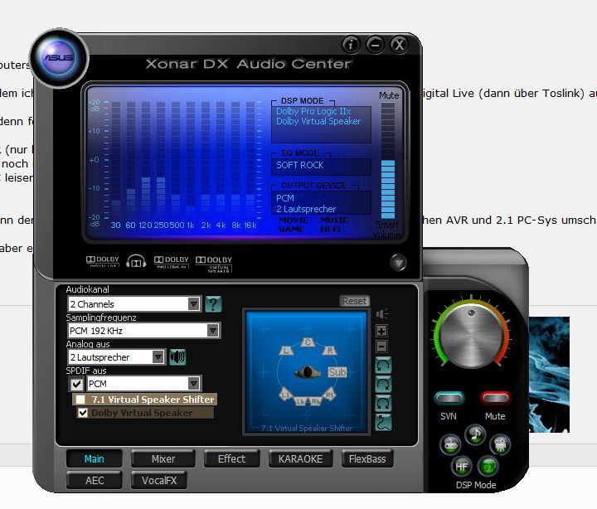Open Samplingfrequenz PCM 192 KHz dropdown
Screen dimensions: 597x509
144,331
